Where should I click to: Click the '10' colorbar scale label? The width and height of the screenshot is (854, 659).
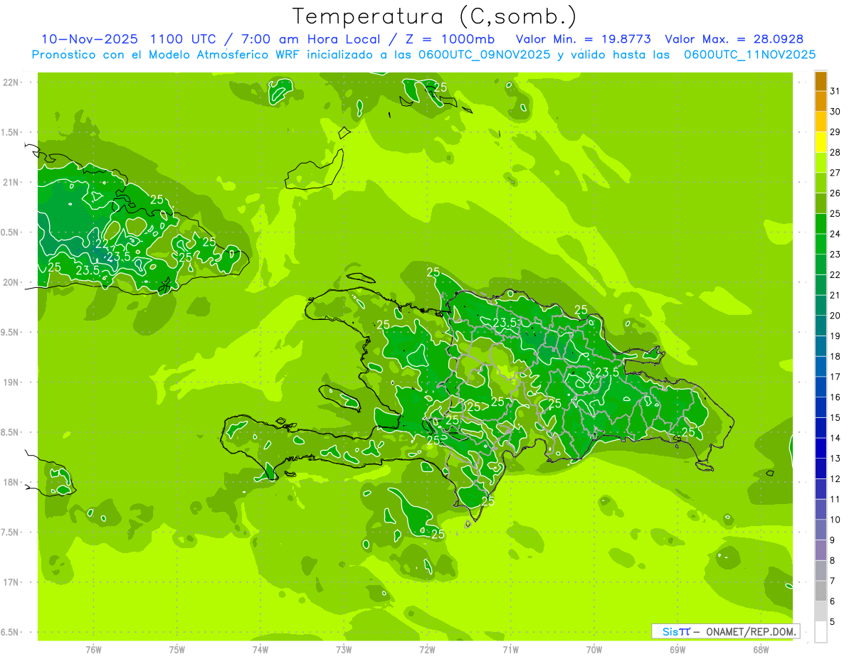[835, 520]
